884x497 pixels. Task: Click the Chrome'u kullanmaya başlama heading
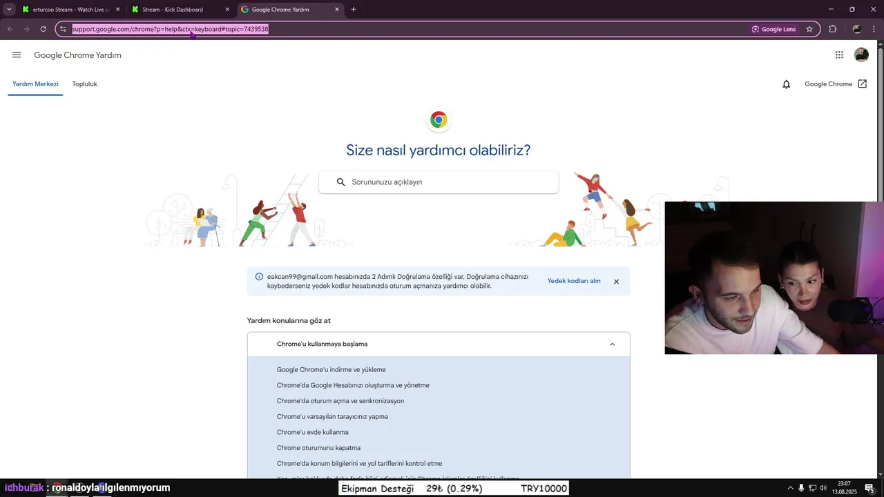pyautogui.click(x=322, y=344)
